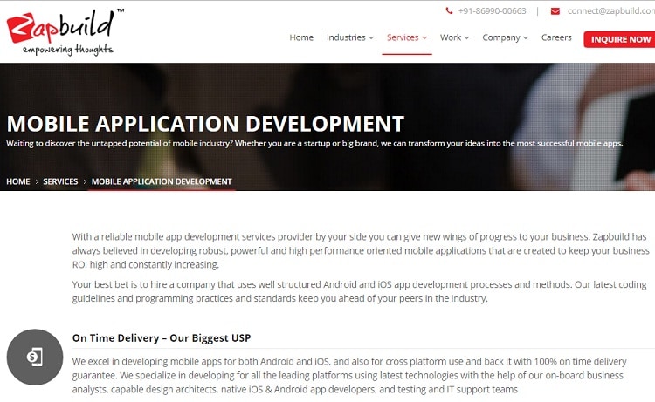Click the red phone icon
Image resolution: width=655 pixels, height=402 pixels.
coord(449,10)
